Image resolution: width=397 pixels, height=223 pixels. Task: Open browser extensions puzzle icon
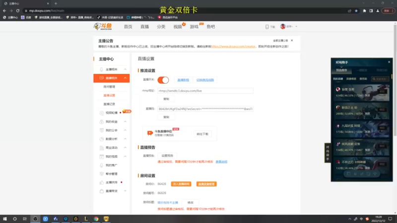[x=364, y=11]
